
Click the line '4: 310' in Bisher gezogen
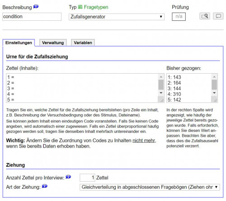point(174,94)
